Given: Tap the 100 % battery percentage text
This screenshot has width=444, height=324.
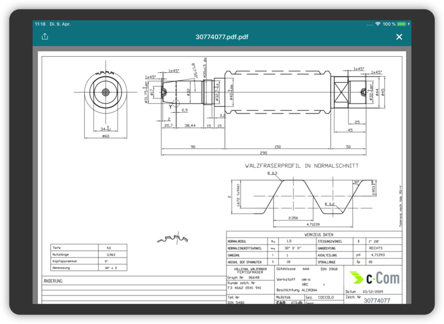Looking at the screenshot, I should tap(389, 24).
